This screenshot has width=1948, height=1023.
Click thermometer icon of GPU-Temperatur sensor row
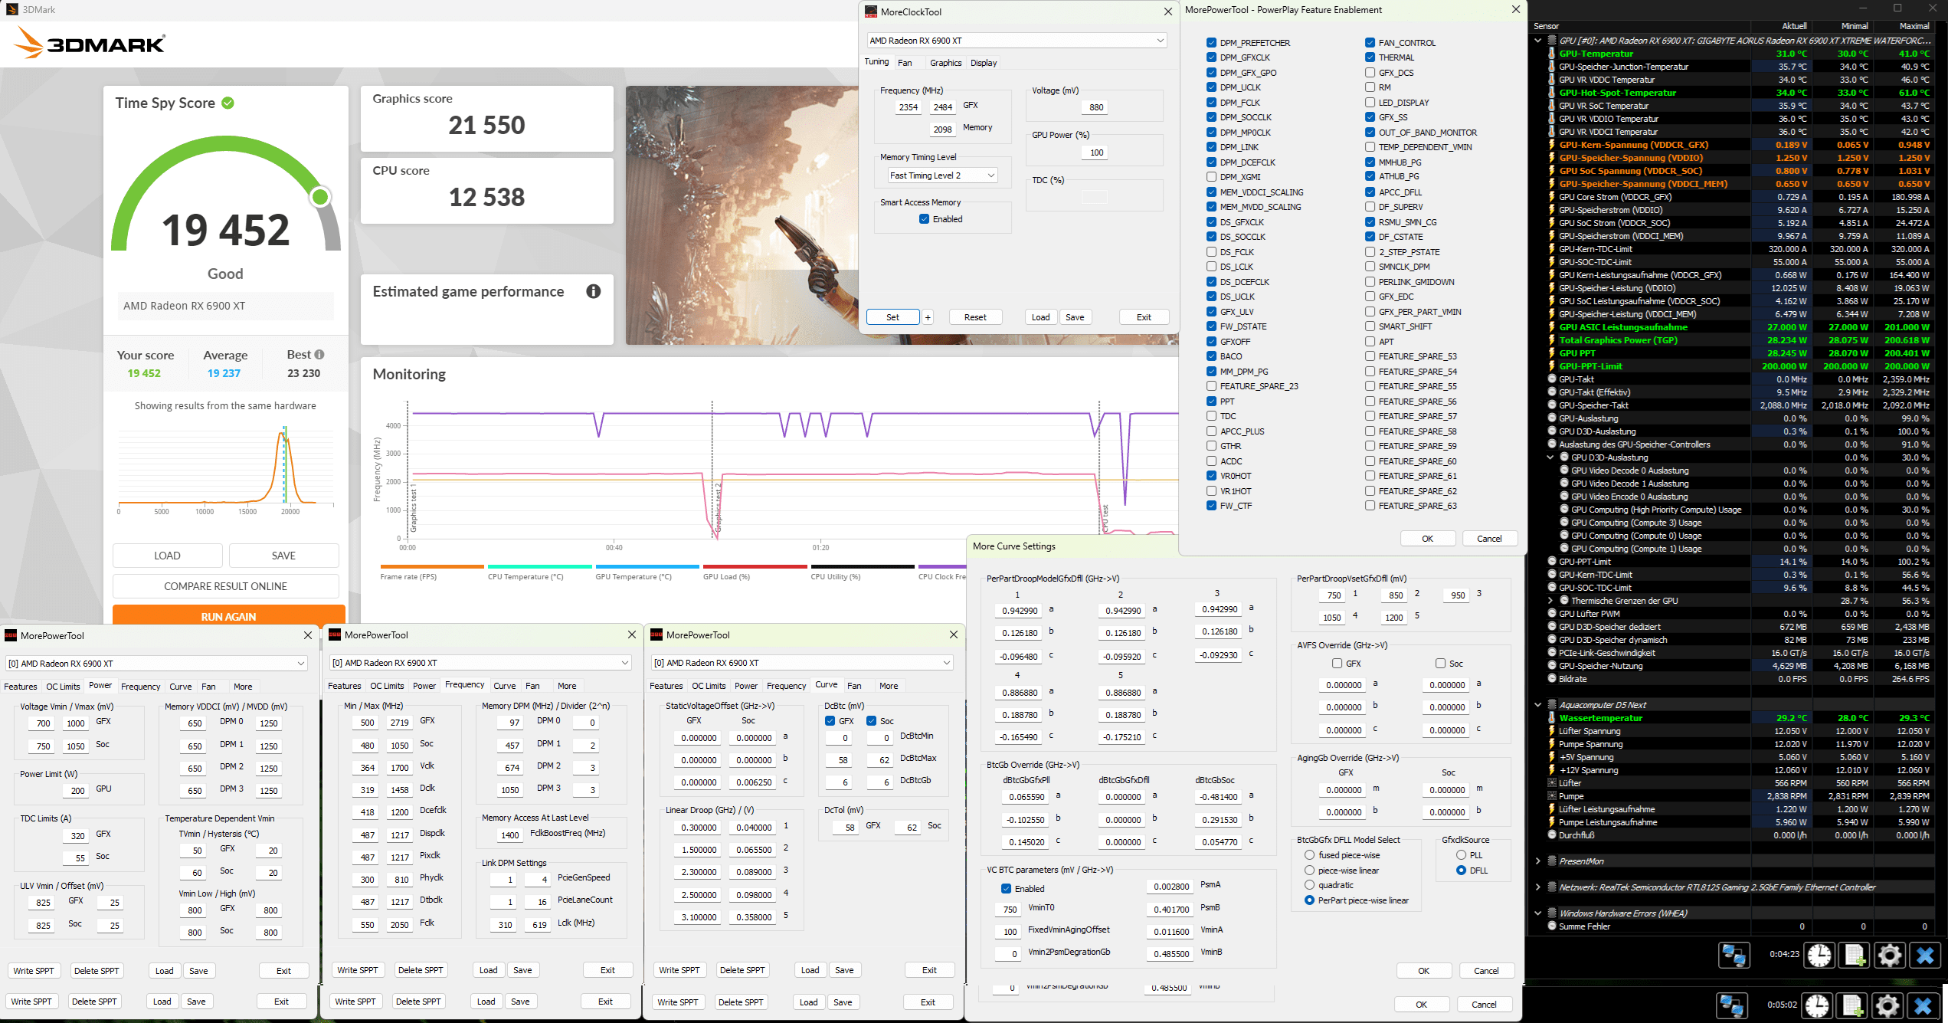pyautogui.click(x=1552, y=54)
